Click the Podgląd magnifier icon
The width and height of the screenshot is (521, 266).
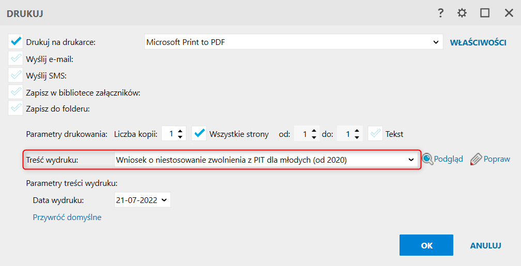427,160
